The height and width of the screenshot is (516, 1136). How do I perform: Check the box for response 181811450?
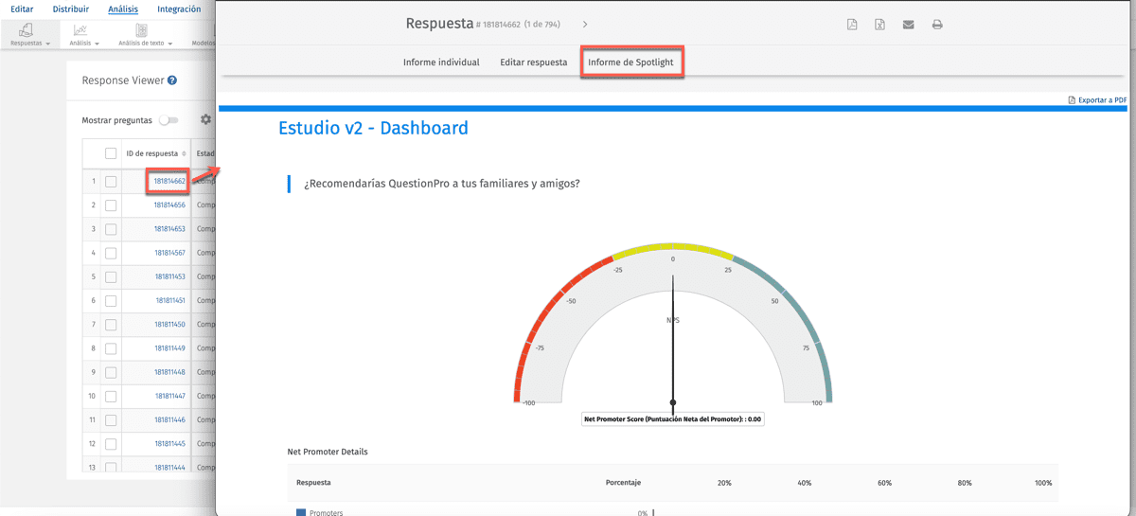pos(111,324)
